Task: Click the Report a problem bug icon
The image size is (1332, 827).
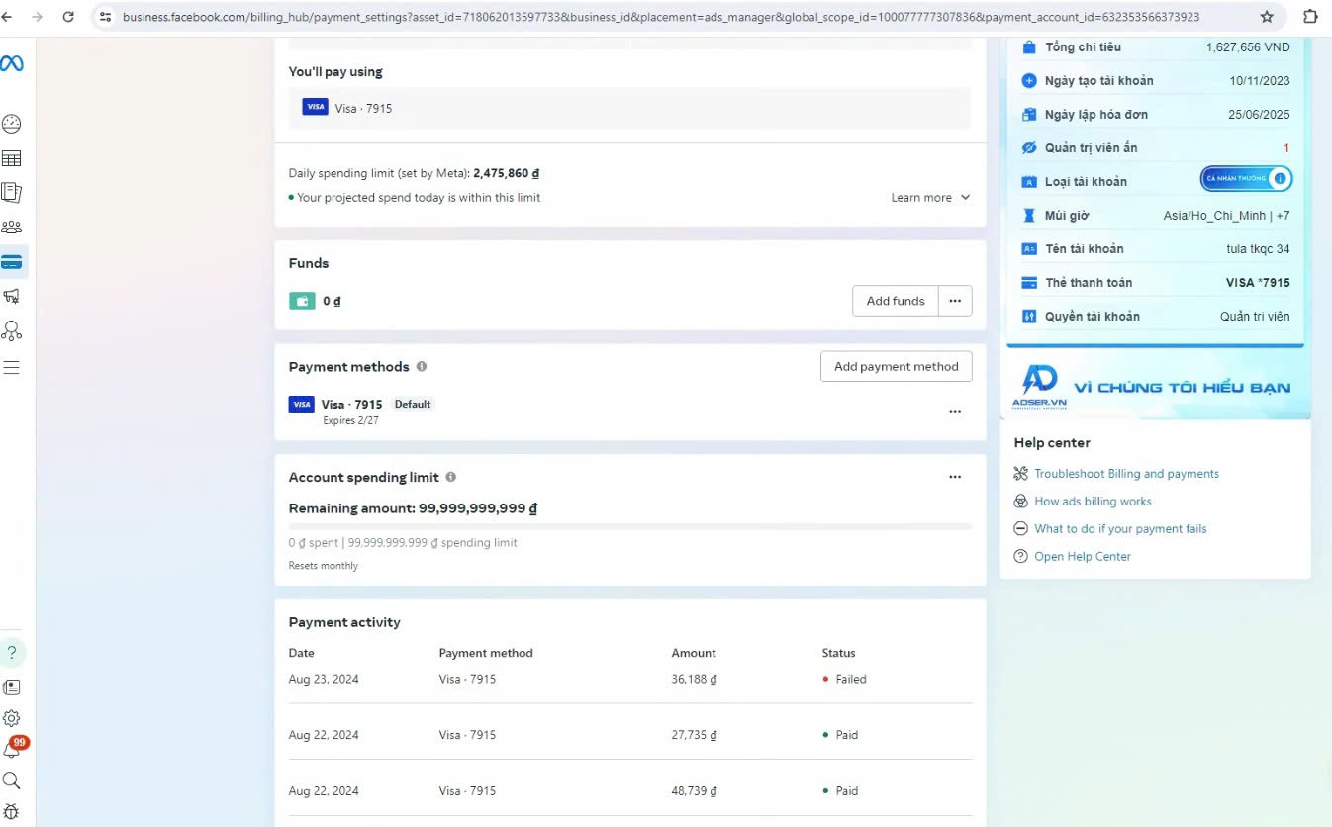Action: click(x=12, y=811)
